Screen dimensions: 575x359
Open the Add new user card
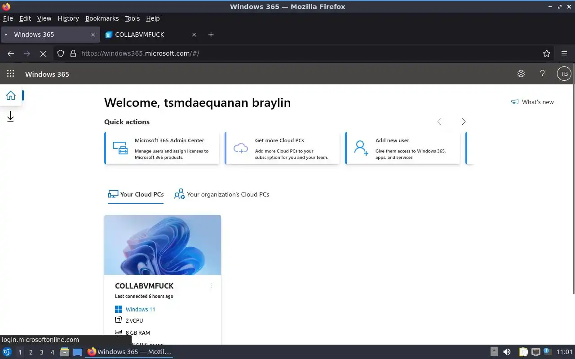click(402, 148)
